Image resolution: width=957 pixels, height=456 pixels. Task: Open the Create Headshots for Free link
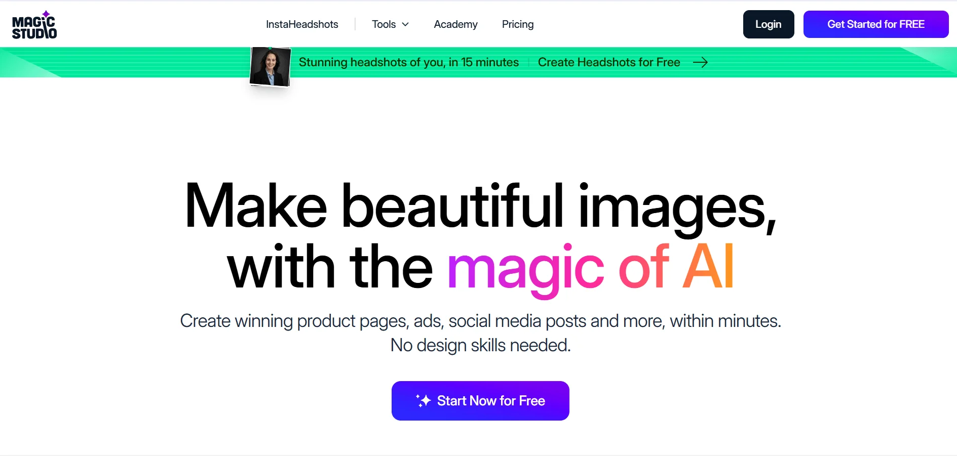[608, 62]
